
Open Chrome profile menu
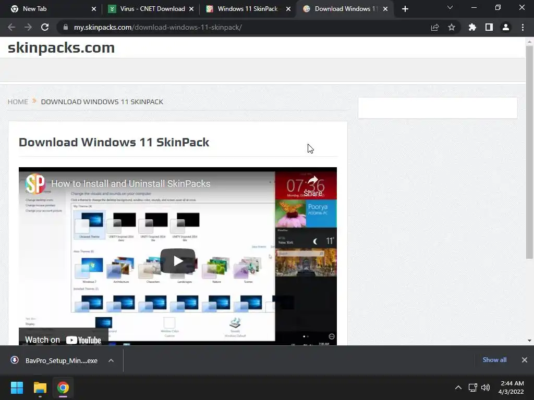coord(506,27)
